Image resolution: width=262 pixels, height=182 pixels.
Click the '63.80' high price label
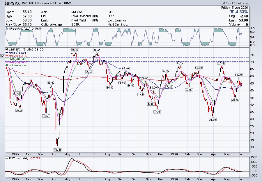199,68
